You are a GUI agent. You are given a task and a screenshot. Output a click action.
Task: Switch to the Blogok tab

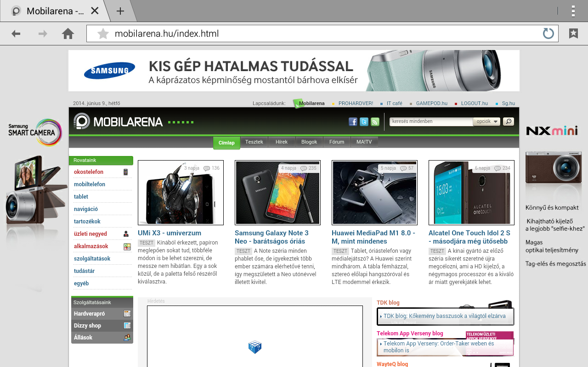click(309, 142)
